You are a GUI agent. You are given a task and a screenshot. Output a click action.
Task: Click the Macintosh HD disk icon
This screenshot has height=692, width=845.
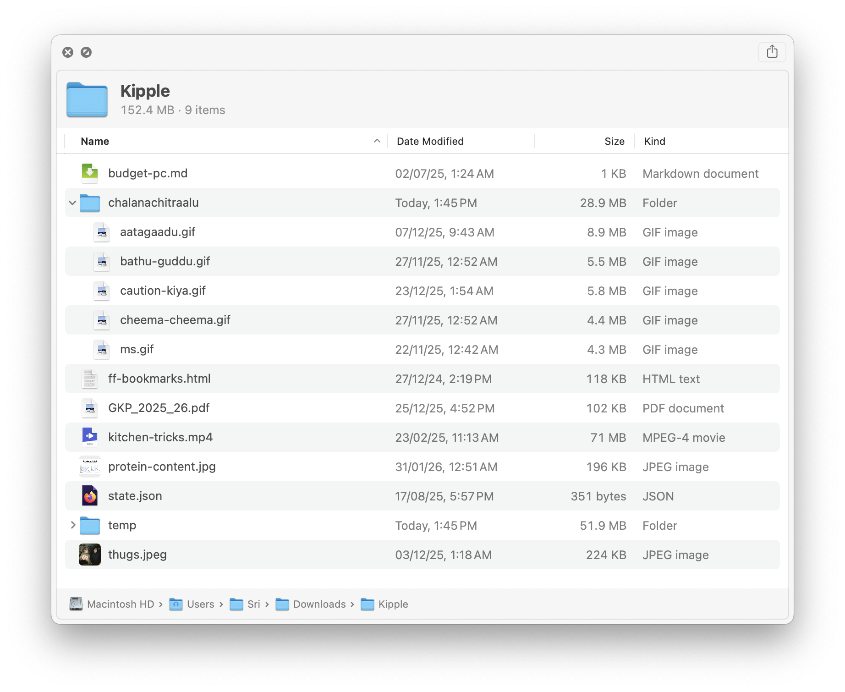coord(76,604)
